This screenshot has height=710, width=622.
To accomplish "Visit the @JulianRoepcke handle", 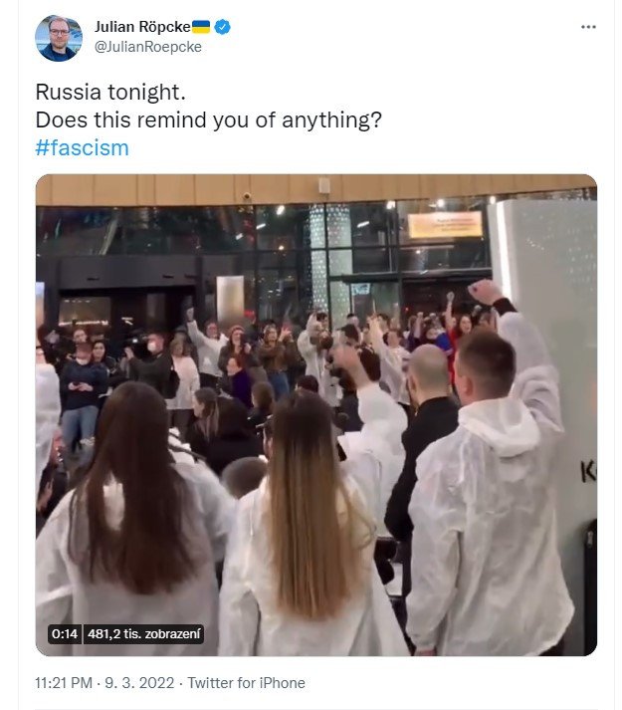I will tap(148, 47).
